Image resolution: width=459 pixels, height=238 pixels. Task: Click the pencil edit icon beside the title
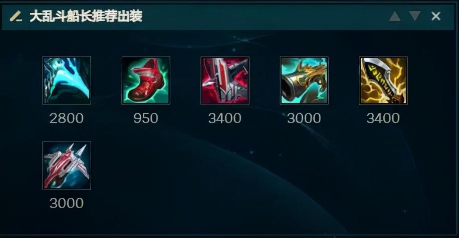(16, 16)
